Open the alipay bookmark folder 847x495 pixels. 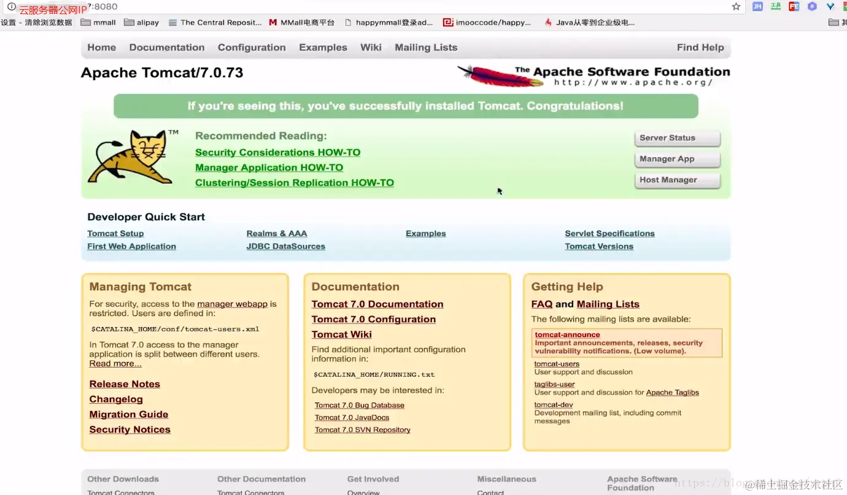[141, 23]
